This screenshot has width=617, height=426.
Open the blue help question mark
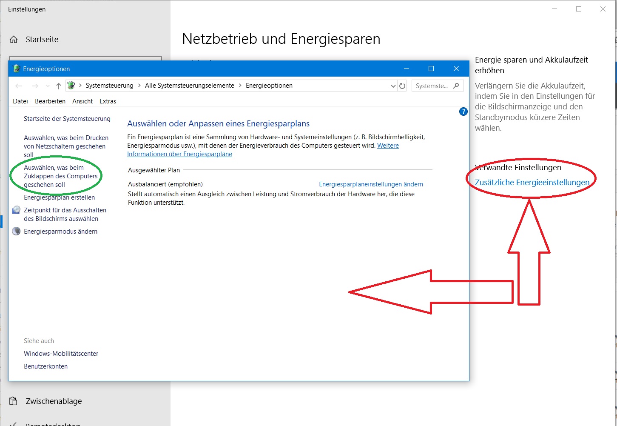463,112
